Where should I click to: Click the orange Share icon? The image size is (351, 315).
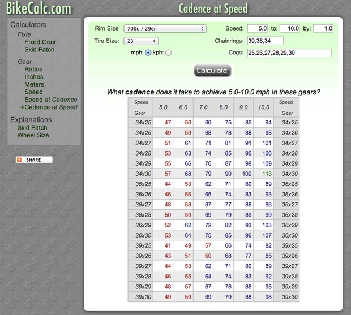click(x=19, y=160)
